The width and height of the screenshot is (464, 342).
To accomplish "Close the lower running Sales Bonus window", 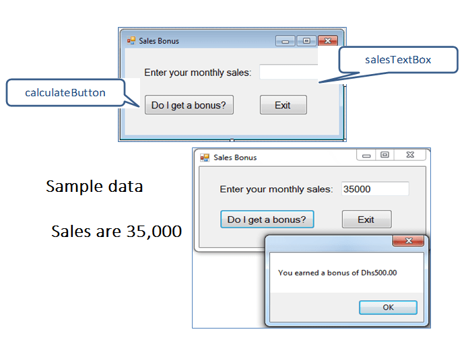I will [409, 156].
